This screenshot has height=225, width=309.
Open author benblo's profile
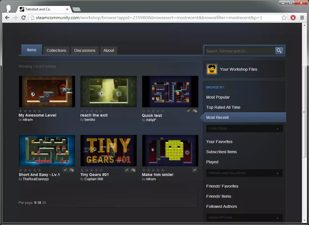tap(90, 120)
